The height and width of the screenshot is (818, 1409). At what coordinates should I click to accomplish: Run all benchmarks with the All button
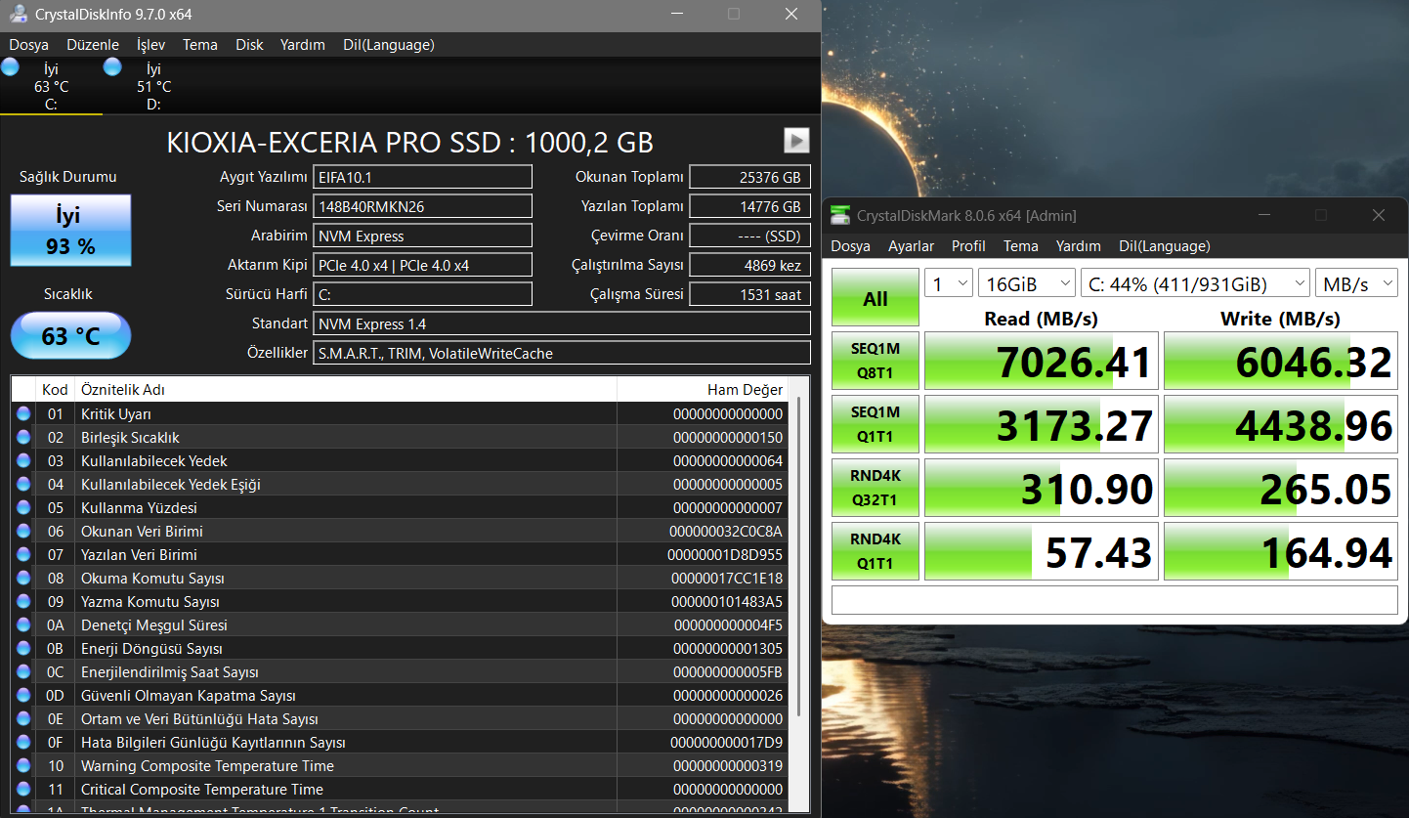point(875,298)
